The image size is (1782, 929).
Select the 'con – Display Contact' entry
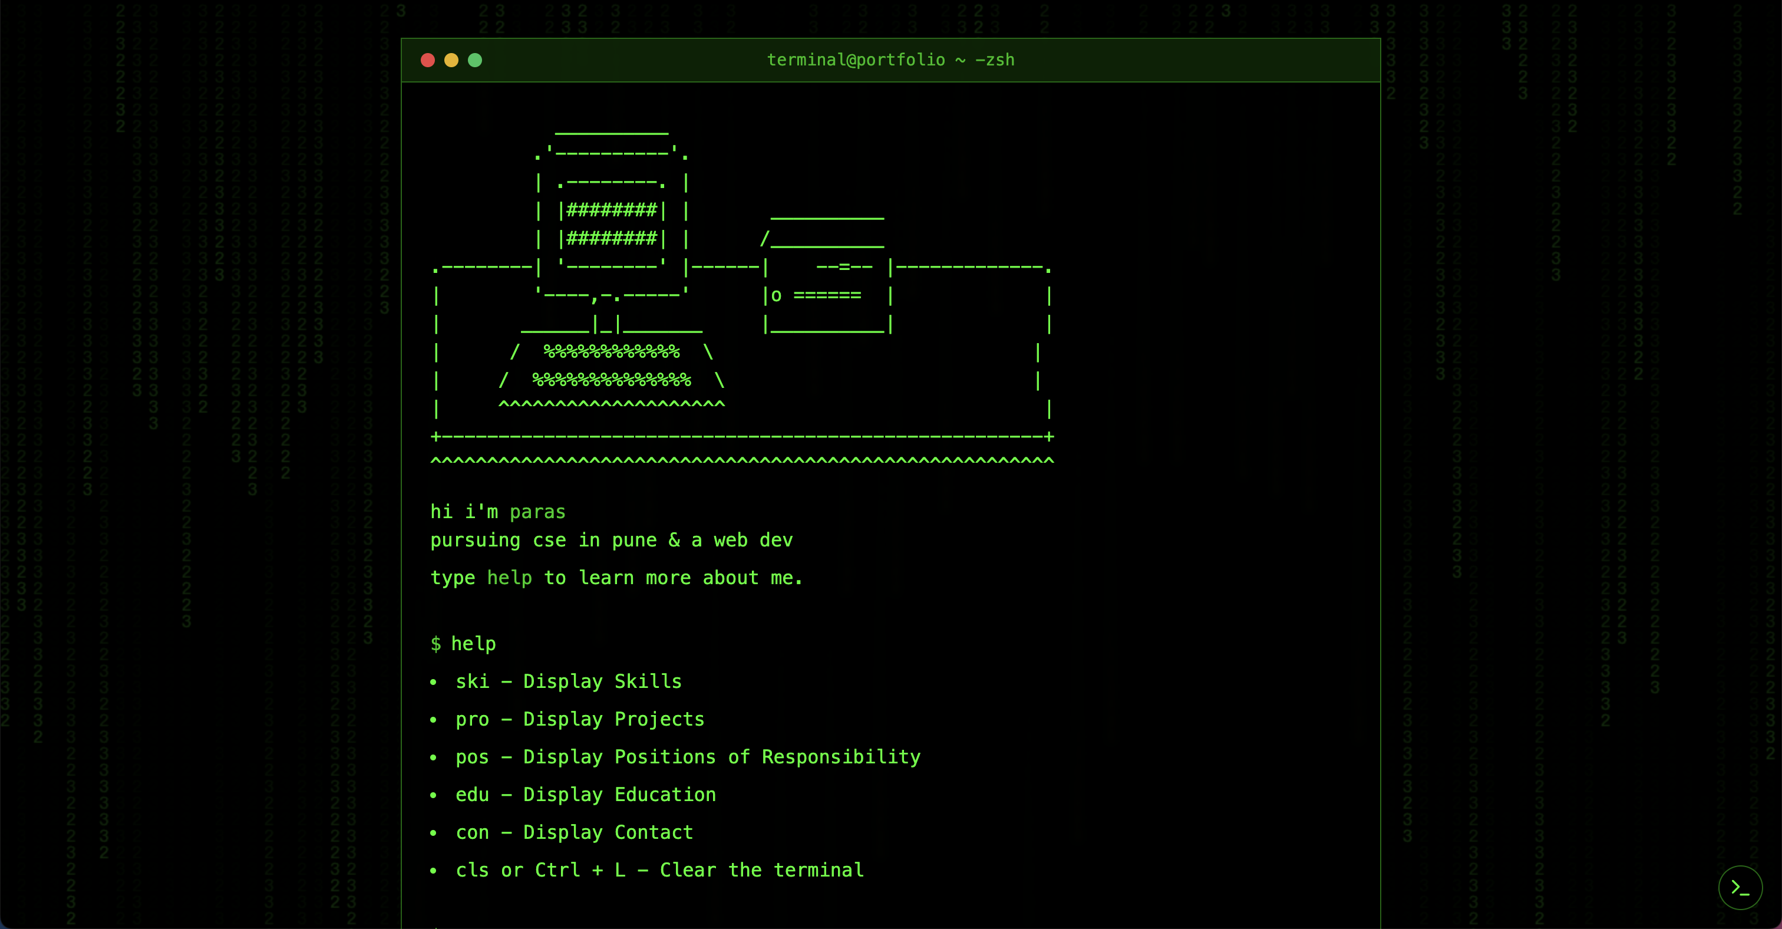coord(574,832)
